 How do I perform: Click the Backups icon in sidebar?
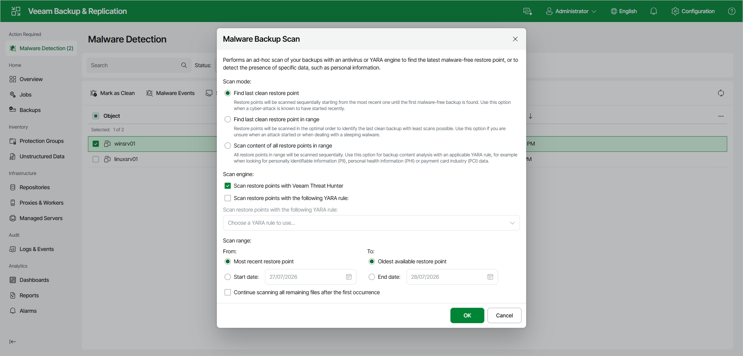(13, 110)
